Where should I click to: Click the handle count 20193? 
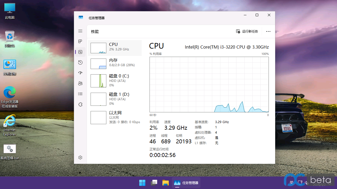[x=184, y=141]
